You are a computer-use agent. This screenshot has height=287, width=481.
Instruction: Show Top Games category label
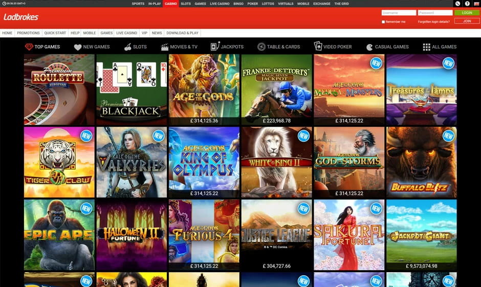47,47
